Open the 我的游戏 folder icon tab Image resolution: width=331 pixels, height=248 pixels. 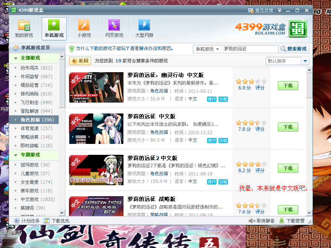(24, 29)
